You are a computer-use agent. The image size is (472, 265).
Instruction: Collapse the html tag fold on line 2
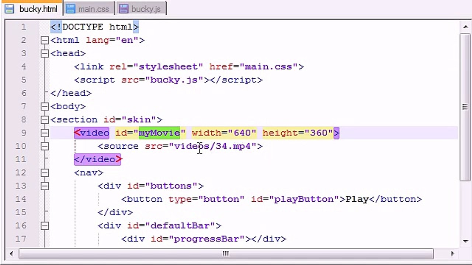coord(45,40)
